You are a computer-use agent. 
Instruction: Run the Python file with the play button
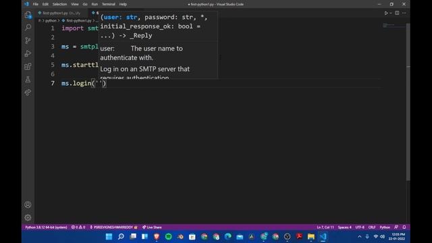(x=386, y=13)
